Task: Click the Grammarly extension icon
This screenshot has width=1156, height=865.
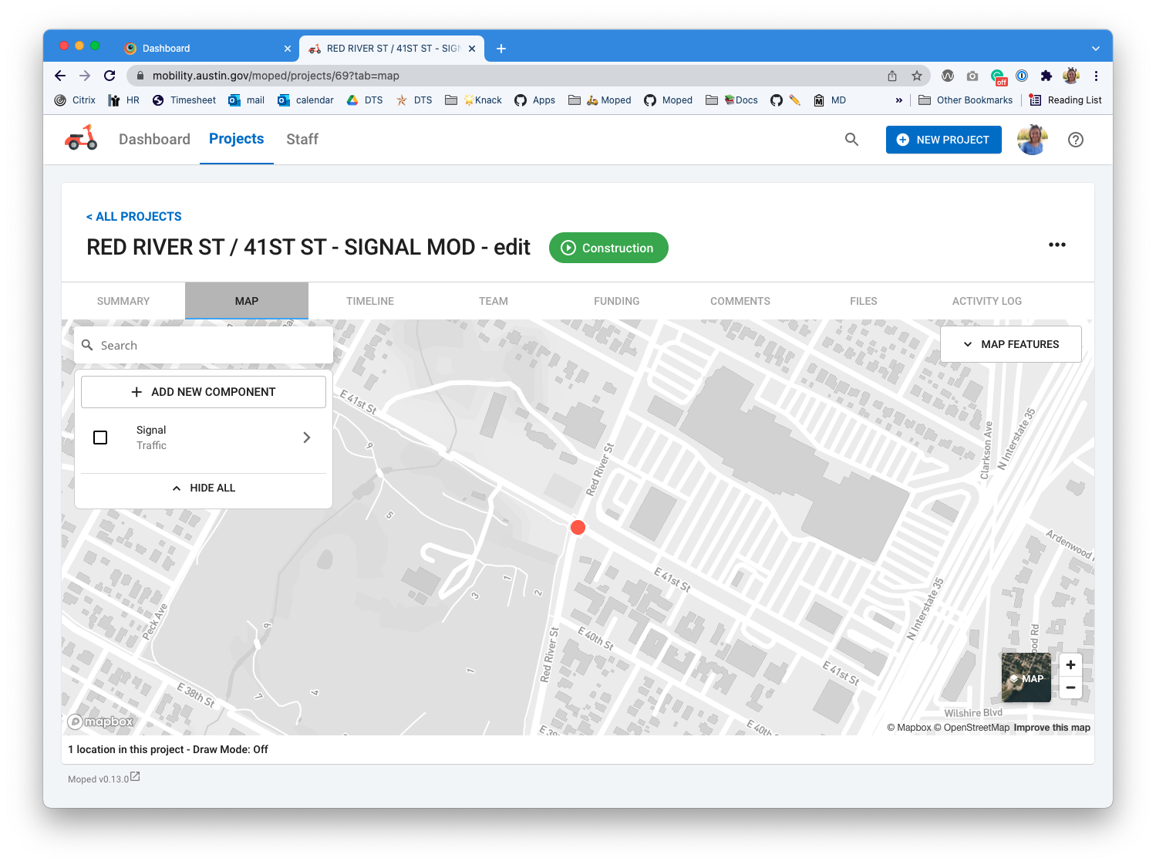Action: point(999,76)
